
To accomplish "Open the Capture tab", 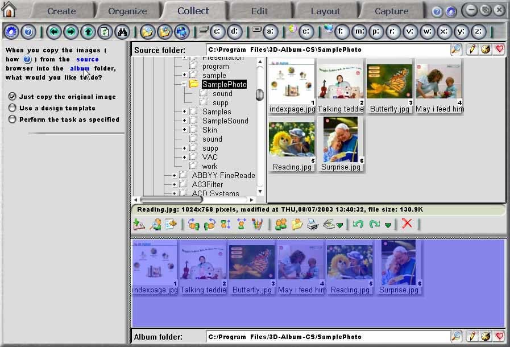I will coord(392,11).
